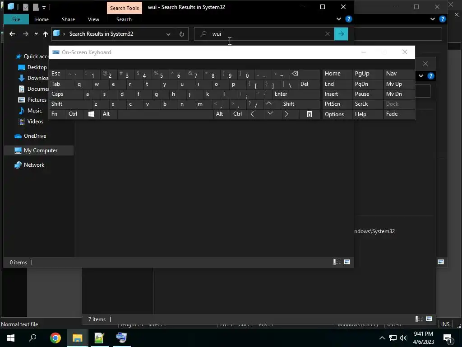
Task: Open the volume control tray icon
Action: 403,338
